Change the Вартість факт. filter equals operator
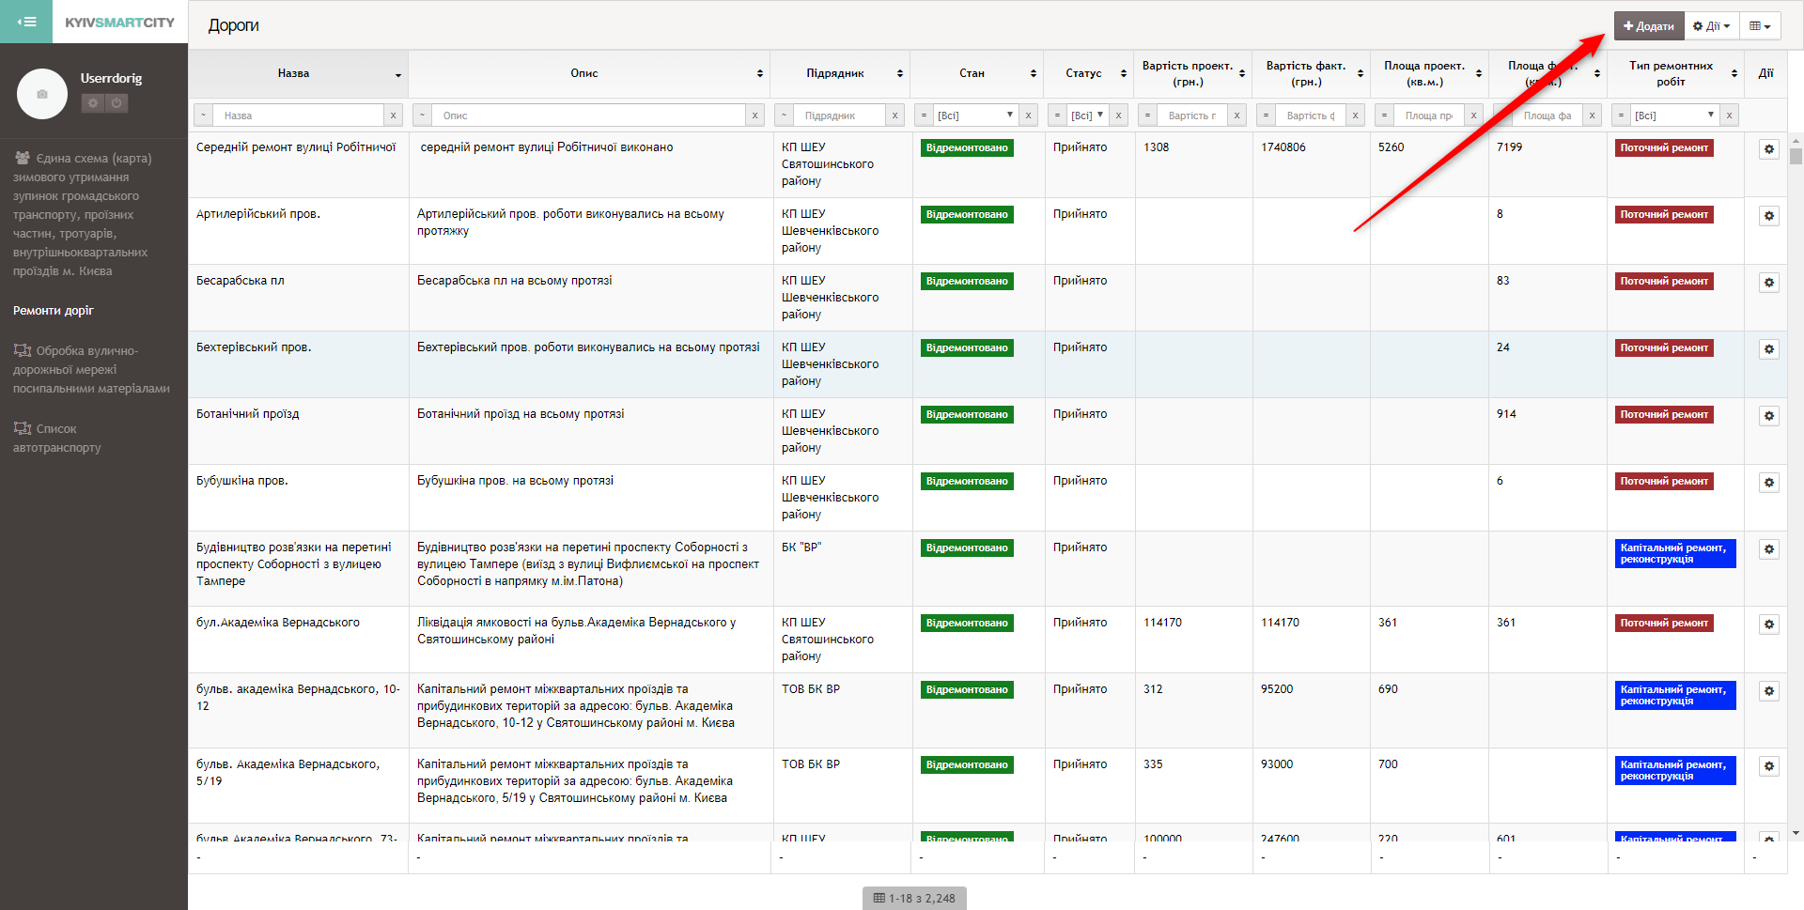The height and width of the screenshot is (910, 1804). [1266, 116]
